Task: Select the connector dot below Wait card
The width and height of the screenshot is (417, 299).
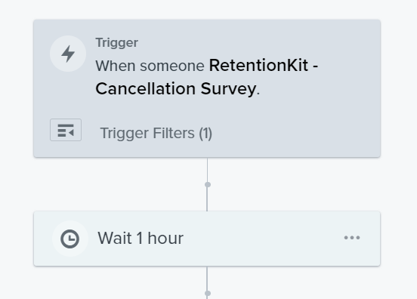Action: [x=208, y=293]
